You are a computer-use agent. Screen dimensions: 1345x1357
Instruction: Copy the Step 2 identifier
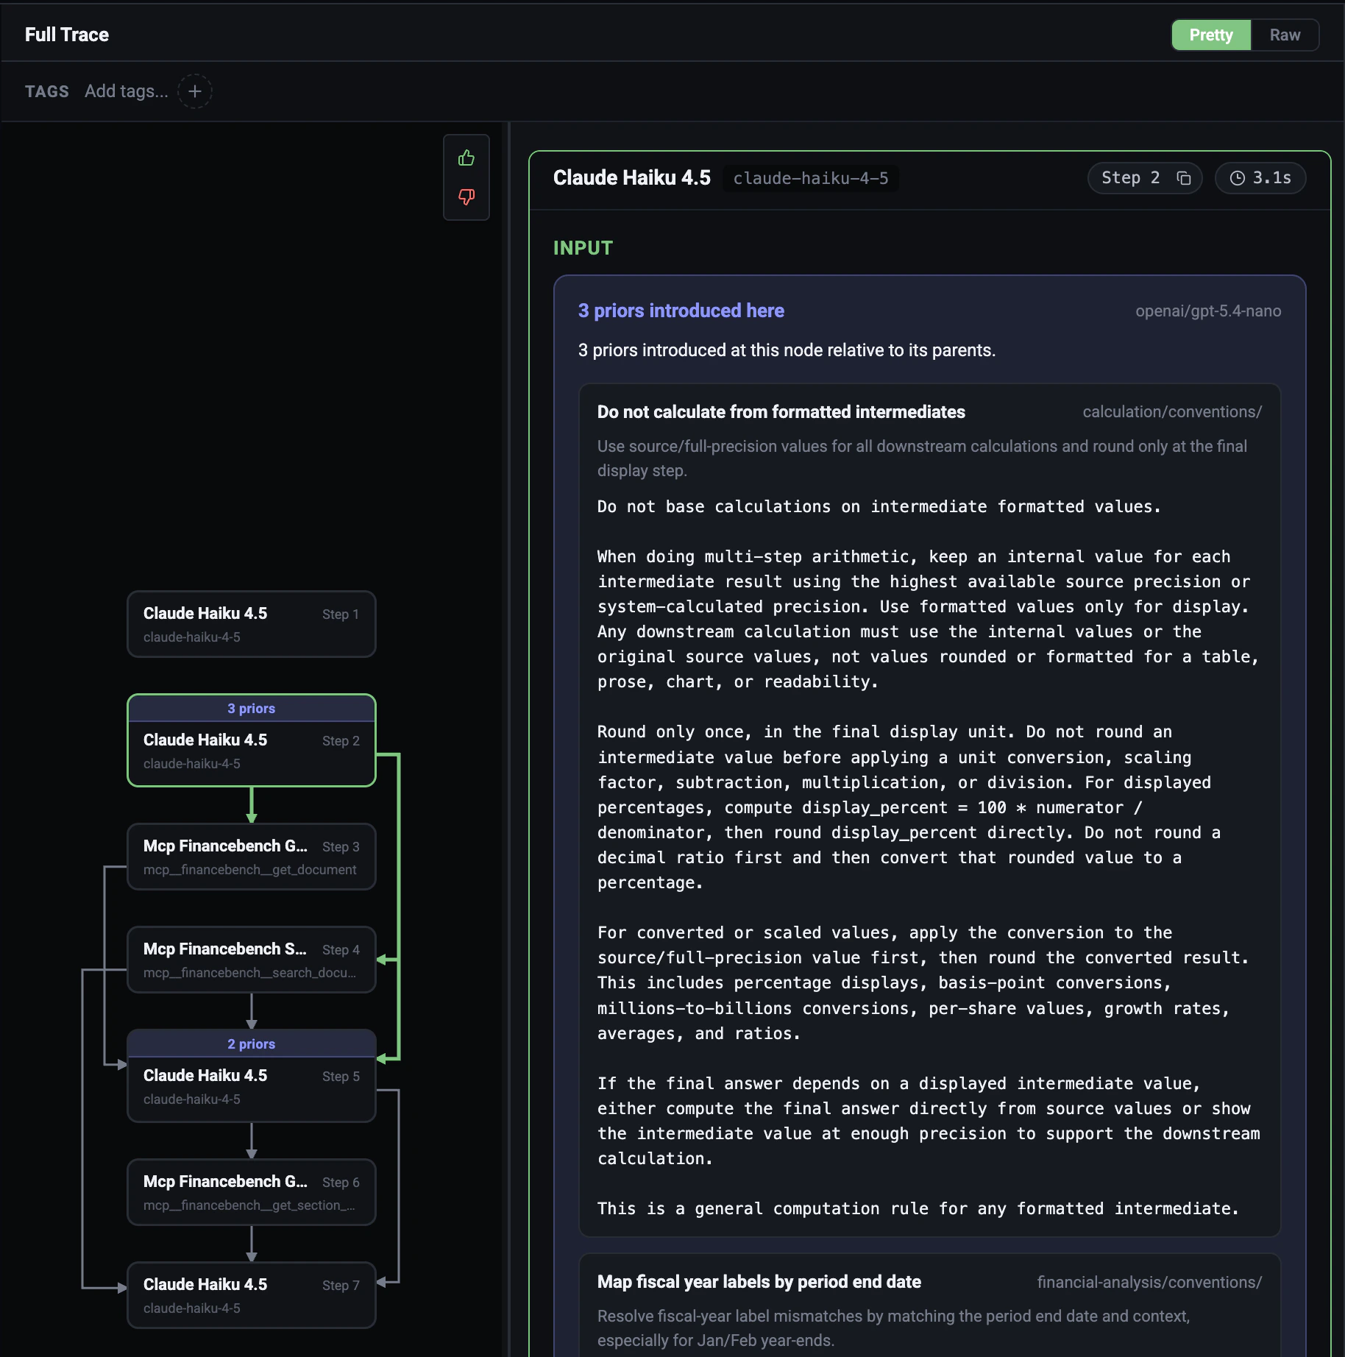[1184, 178]
